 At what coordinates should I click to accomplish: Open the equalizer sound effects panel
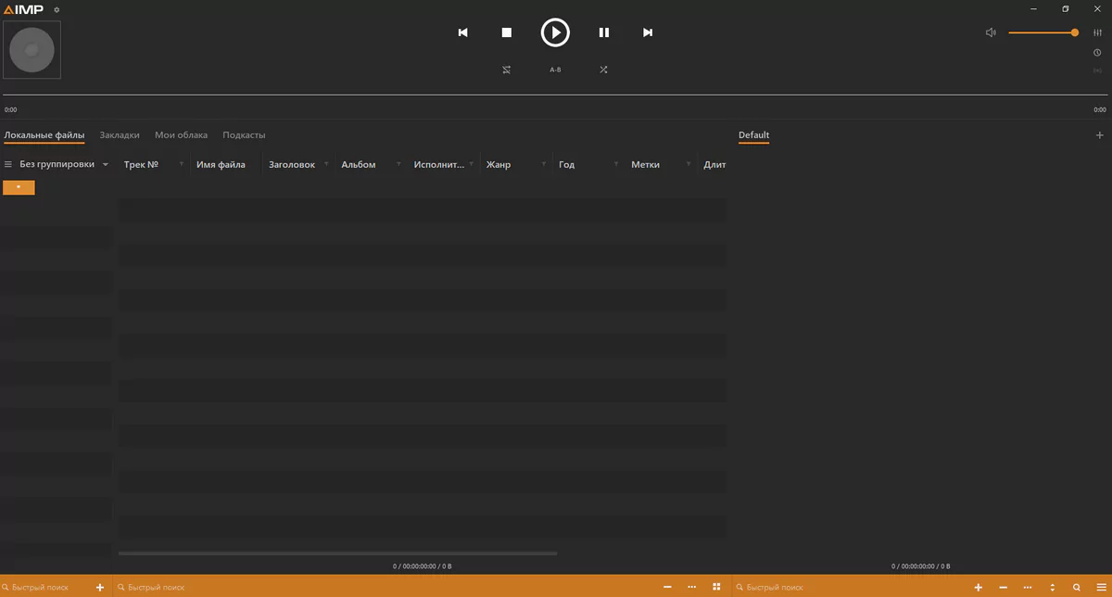tap(1097, 32)
